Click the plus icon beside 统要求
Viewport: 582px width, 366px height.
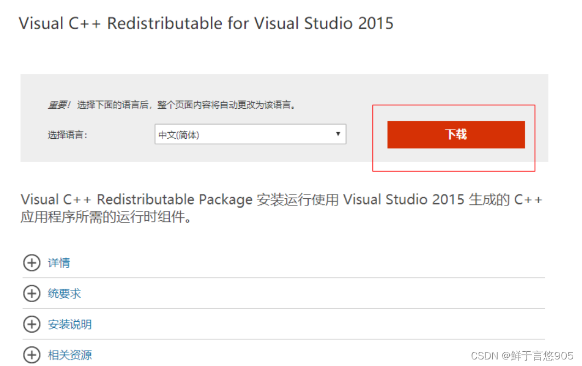pos(32,293)
